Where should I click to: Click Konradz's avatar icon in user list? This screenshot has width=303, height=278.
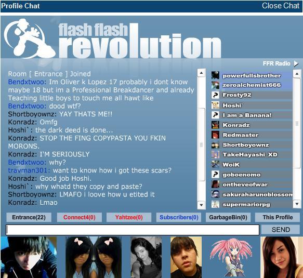215,125
